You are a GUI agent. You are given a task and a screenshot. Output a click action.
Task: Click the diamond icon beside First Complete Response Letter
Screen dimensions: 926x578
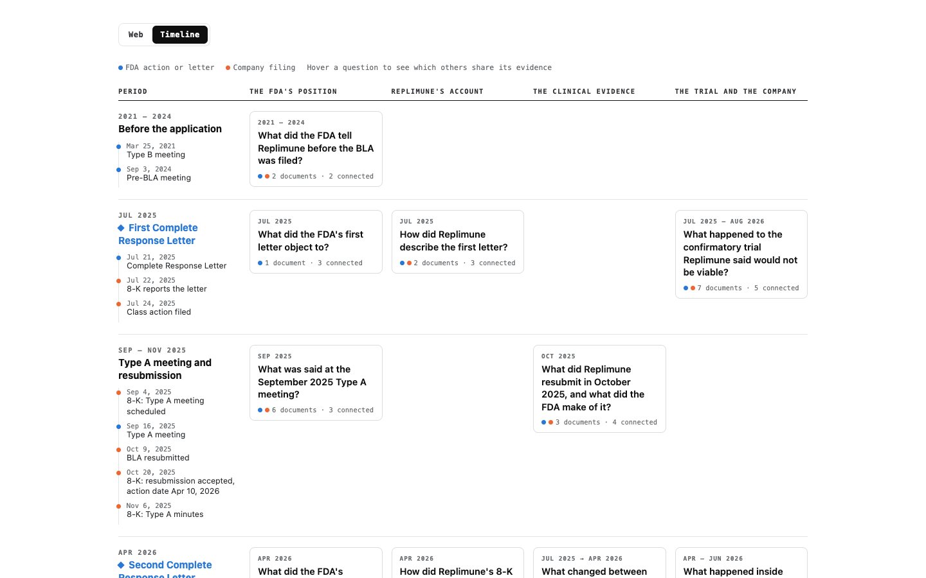[121, 228]
